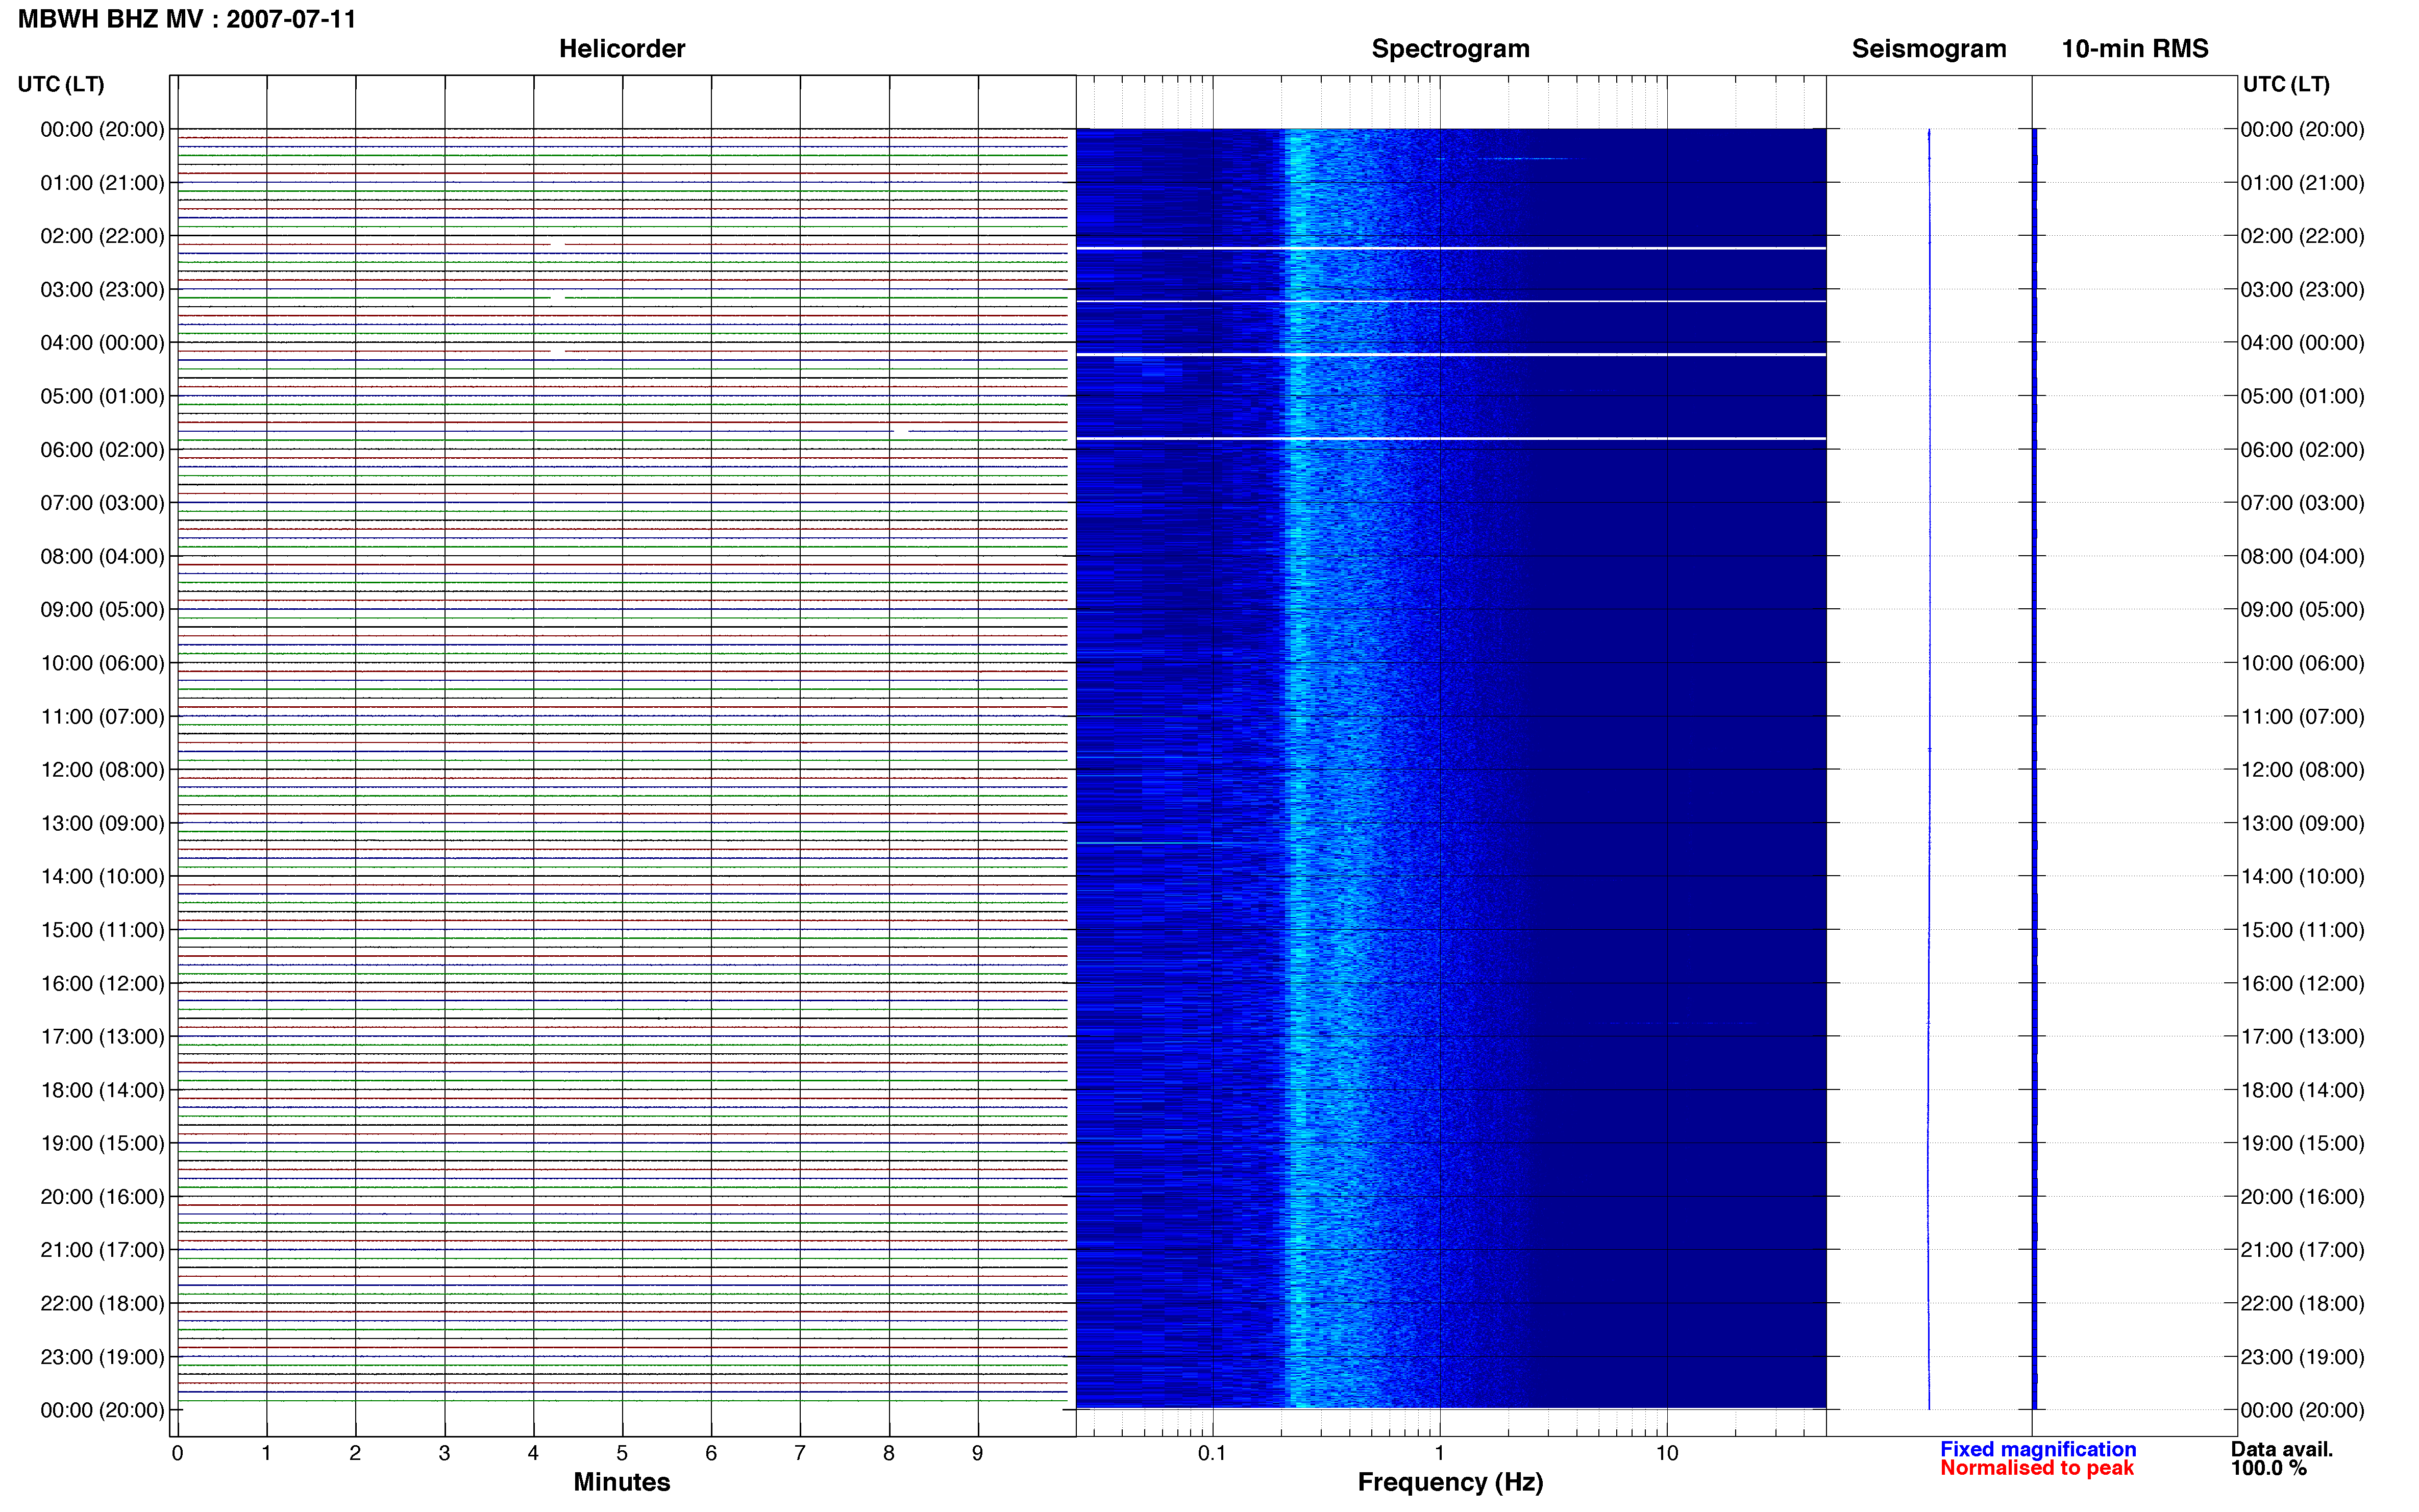The height and width of the screenshot is (1512, 2419).
Task: Click the 'Data avail.' label
Action: point(2282,1449)
